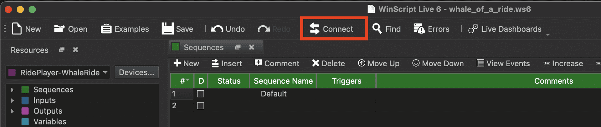Expand the Sequences tree node
This screenshot has height=127, width=601.
click(x=13, y=90)
